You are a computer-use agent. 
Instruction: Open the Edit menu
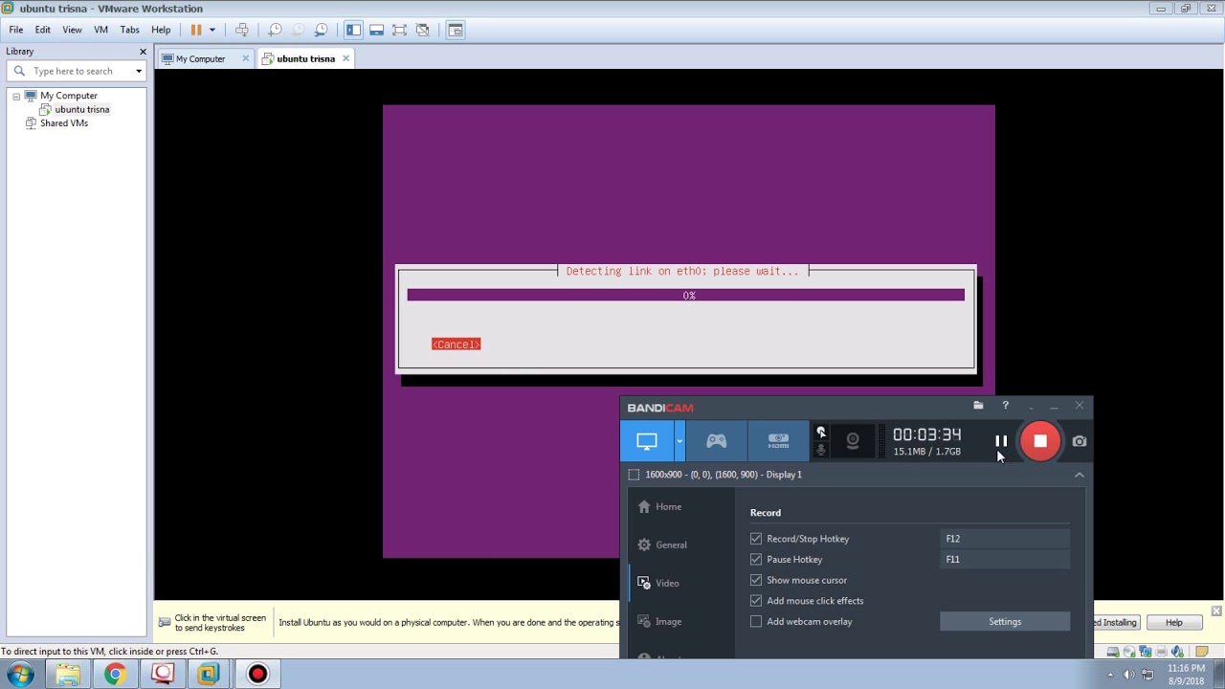coord(43,30)
